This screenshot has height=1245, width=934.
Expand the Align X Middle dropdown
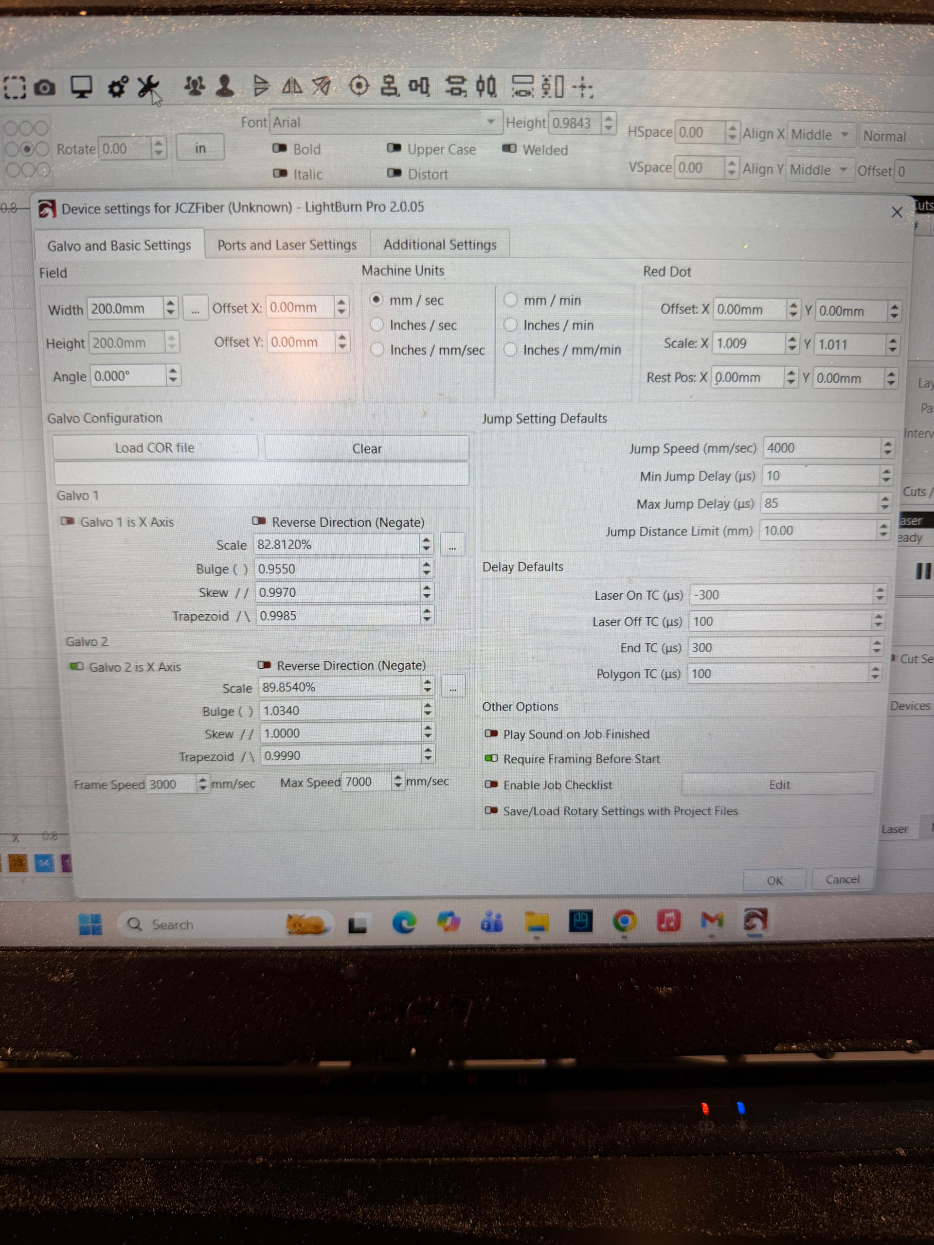[820, 135]
